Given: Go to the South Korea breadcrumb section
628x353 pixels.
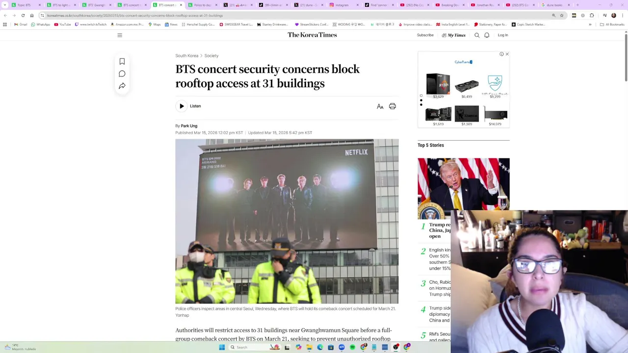Looking at the screenshot, I should (x=187, y=56).
